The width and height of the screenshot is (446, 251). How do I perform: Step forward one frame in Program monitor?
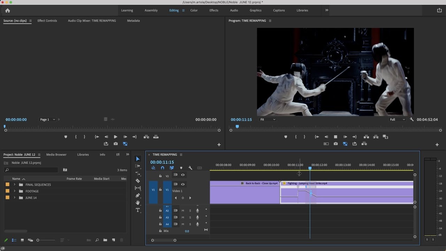(x=345, y=137)
